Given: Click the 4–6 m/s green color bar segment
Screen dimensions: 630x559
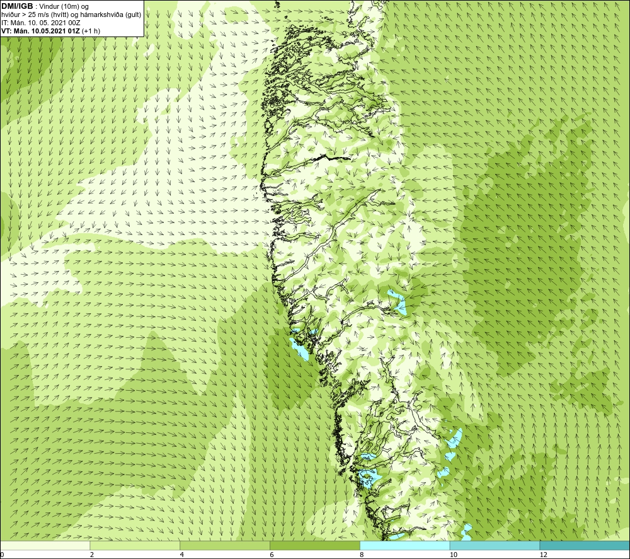Looking at the screenshot, I should [225, 545].
